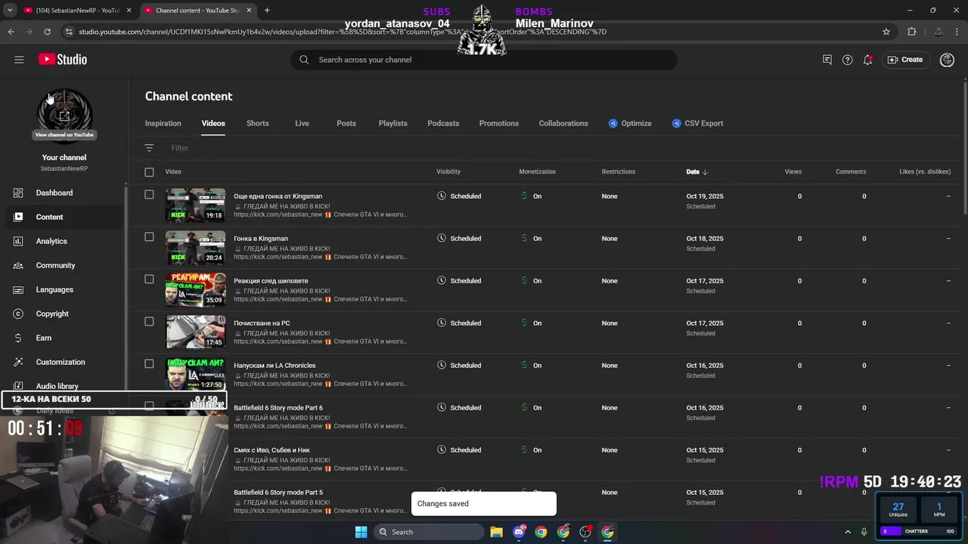Click the Languages sidebar icon
The width and height of the screenshot is (968, 544).
tap(18, 289)
